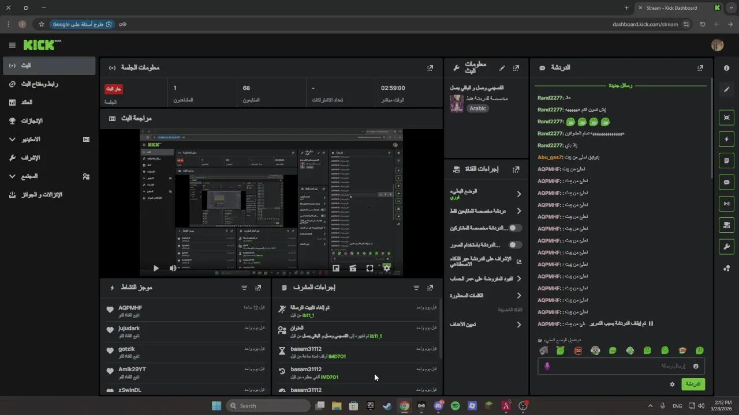Viewport: 739px width, 415px height.
Task: Click the Windows Start button
Action: tap(217, 406)
